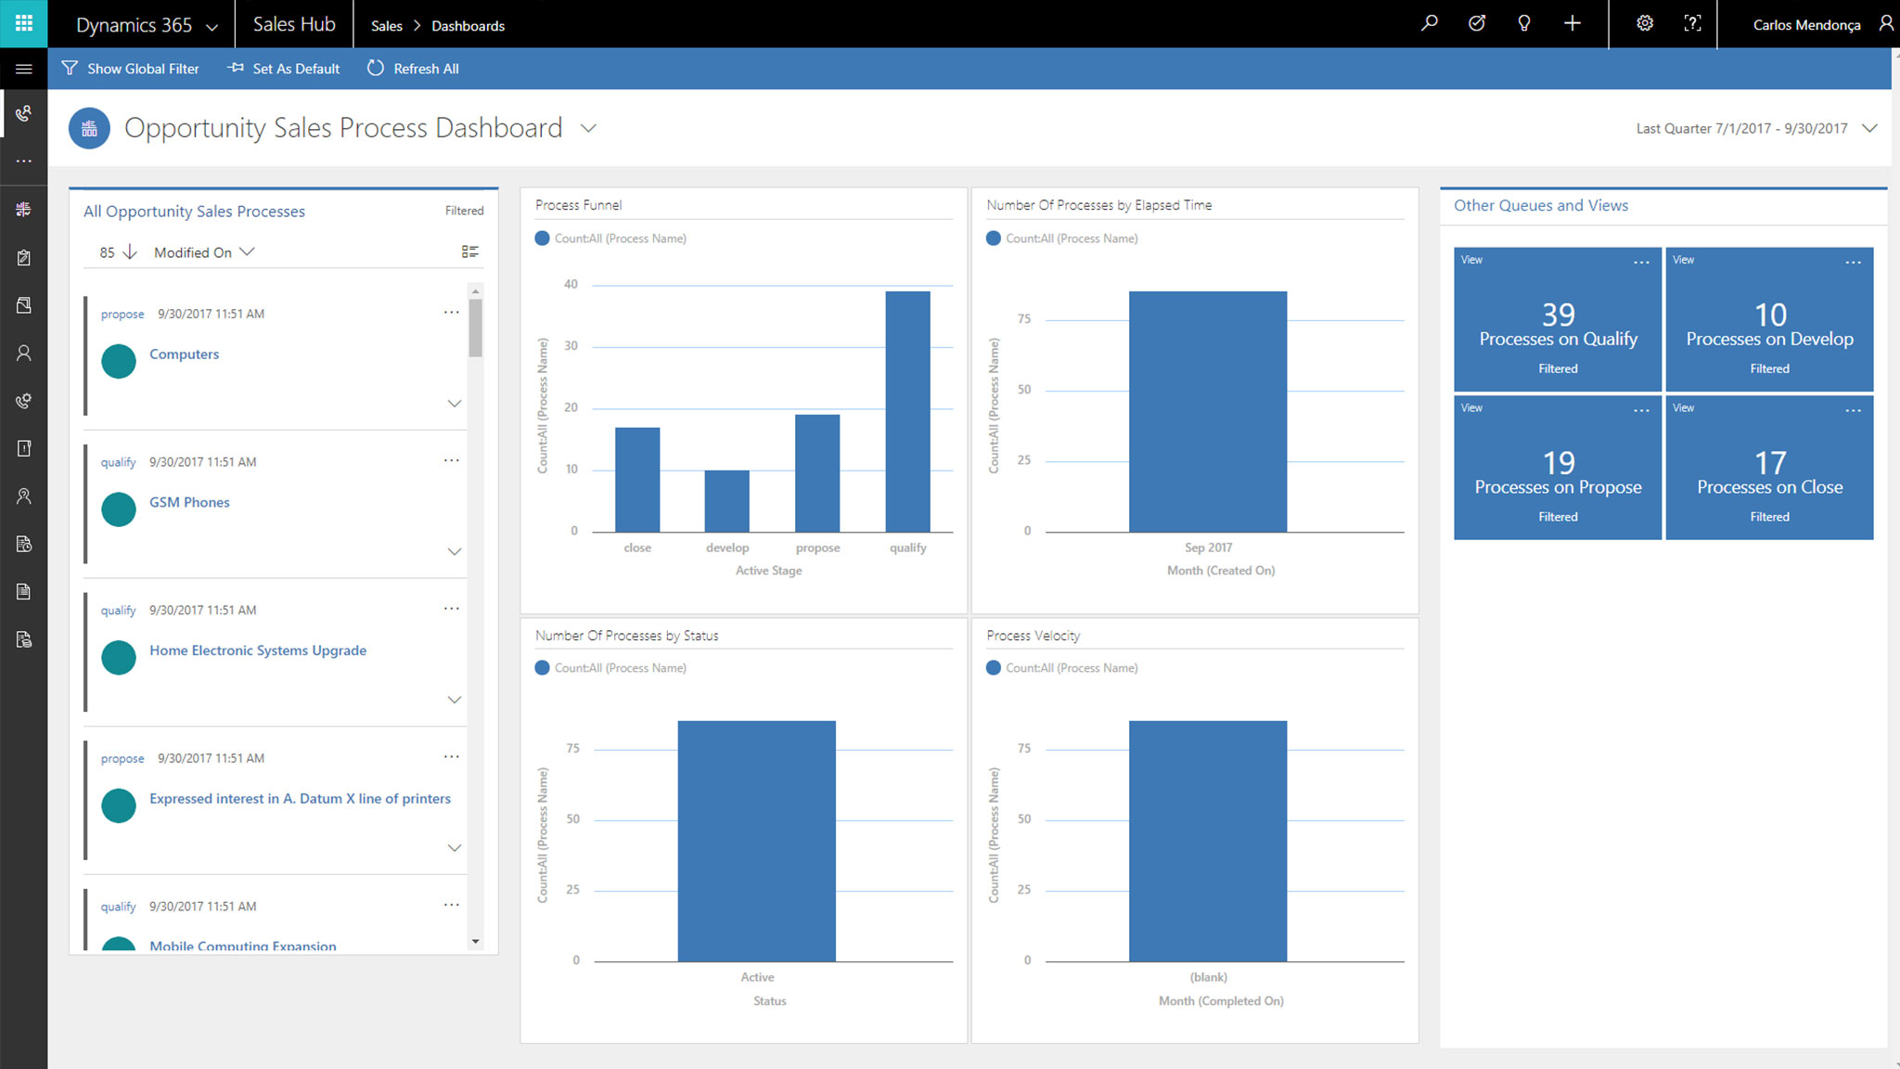
Task: Select the Contacts person icon in the sidebar
Action: [23, 352]
